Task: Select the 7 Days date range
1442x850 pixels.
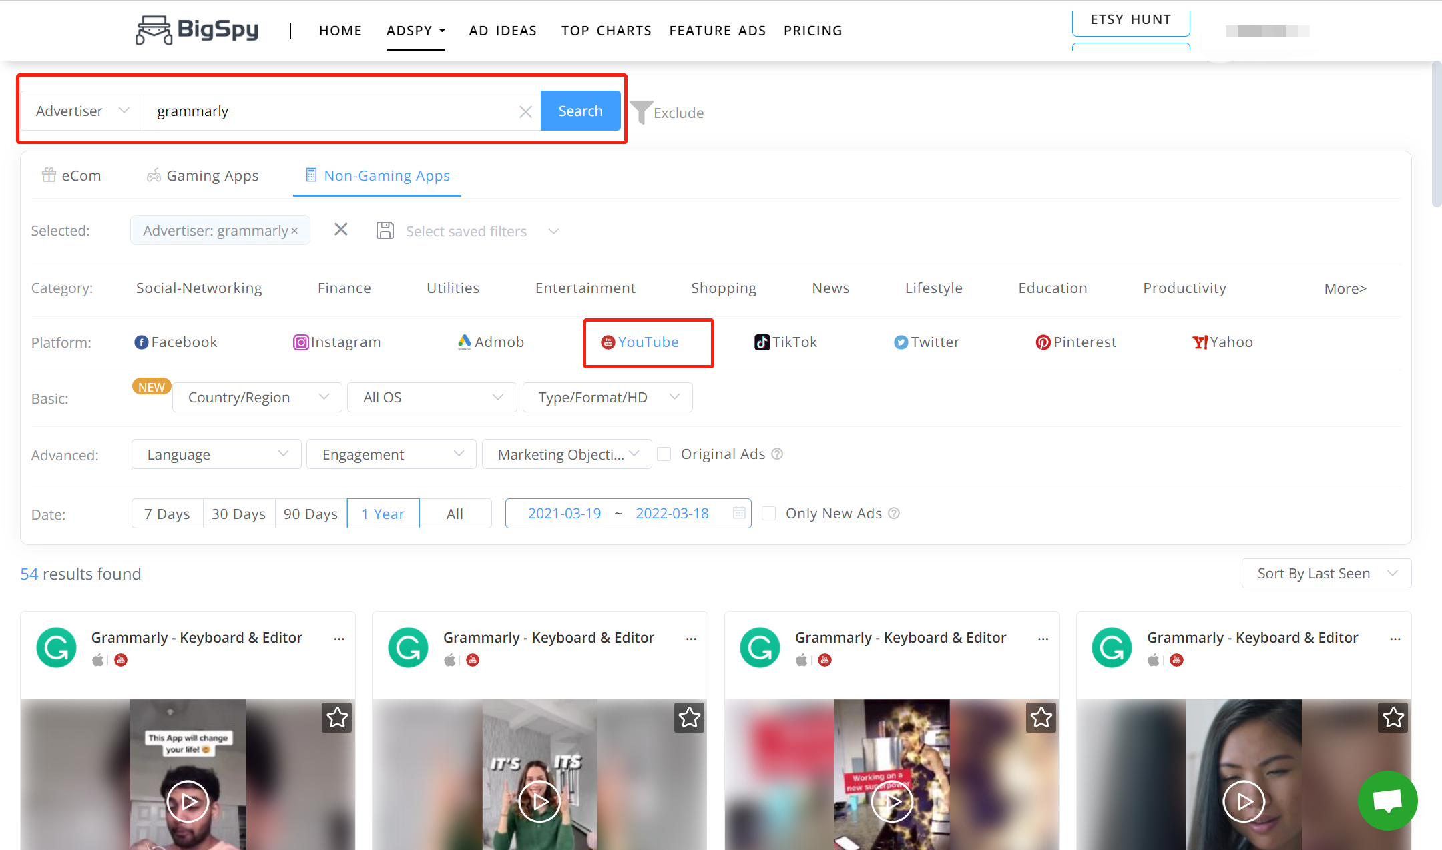Action: tap(167, 514)
